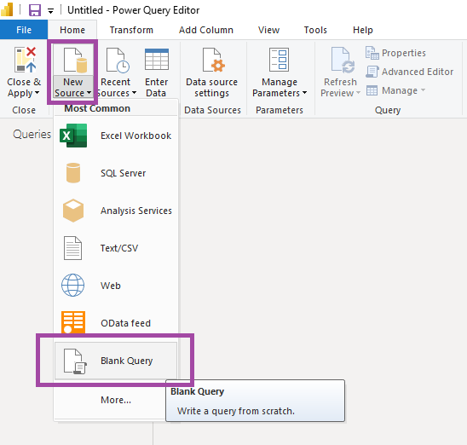Screen dimensions: 467x445
Task: Expand the New Source dropdown arrow
Action: [x=89, y=93]
